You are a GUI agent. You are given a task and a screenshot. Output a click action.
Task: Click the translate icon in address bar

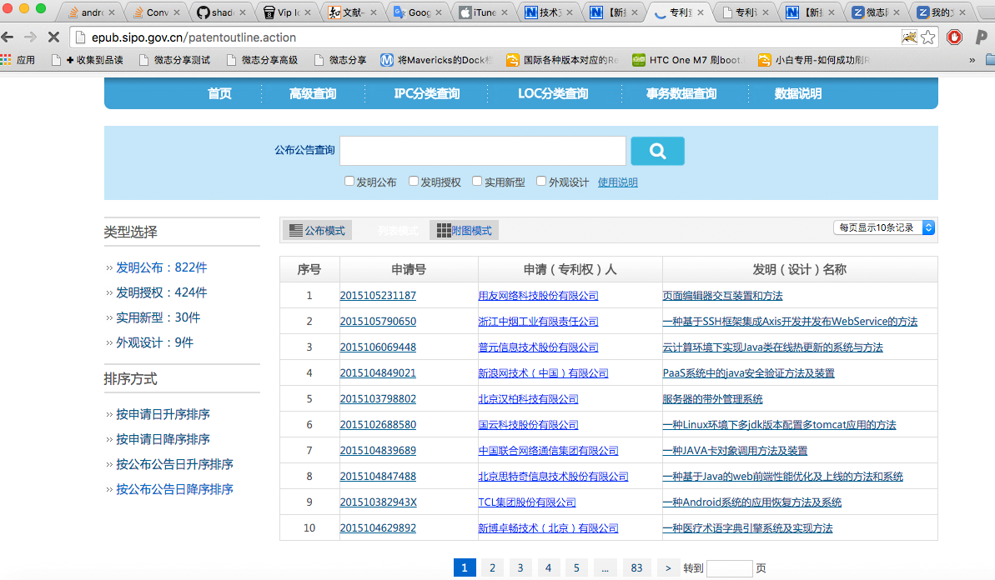pos(909,37)
